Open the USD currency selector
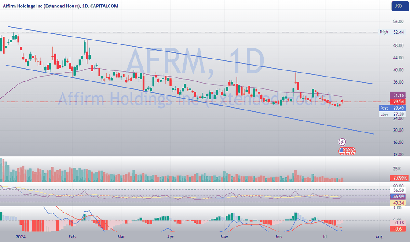Image resolution: width=410 pixels, height=242 pixels. pyautogui.click(x=399, y=6)
